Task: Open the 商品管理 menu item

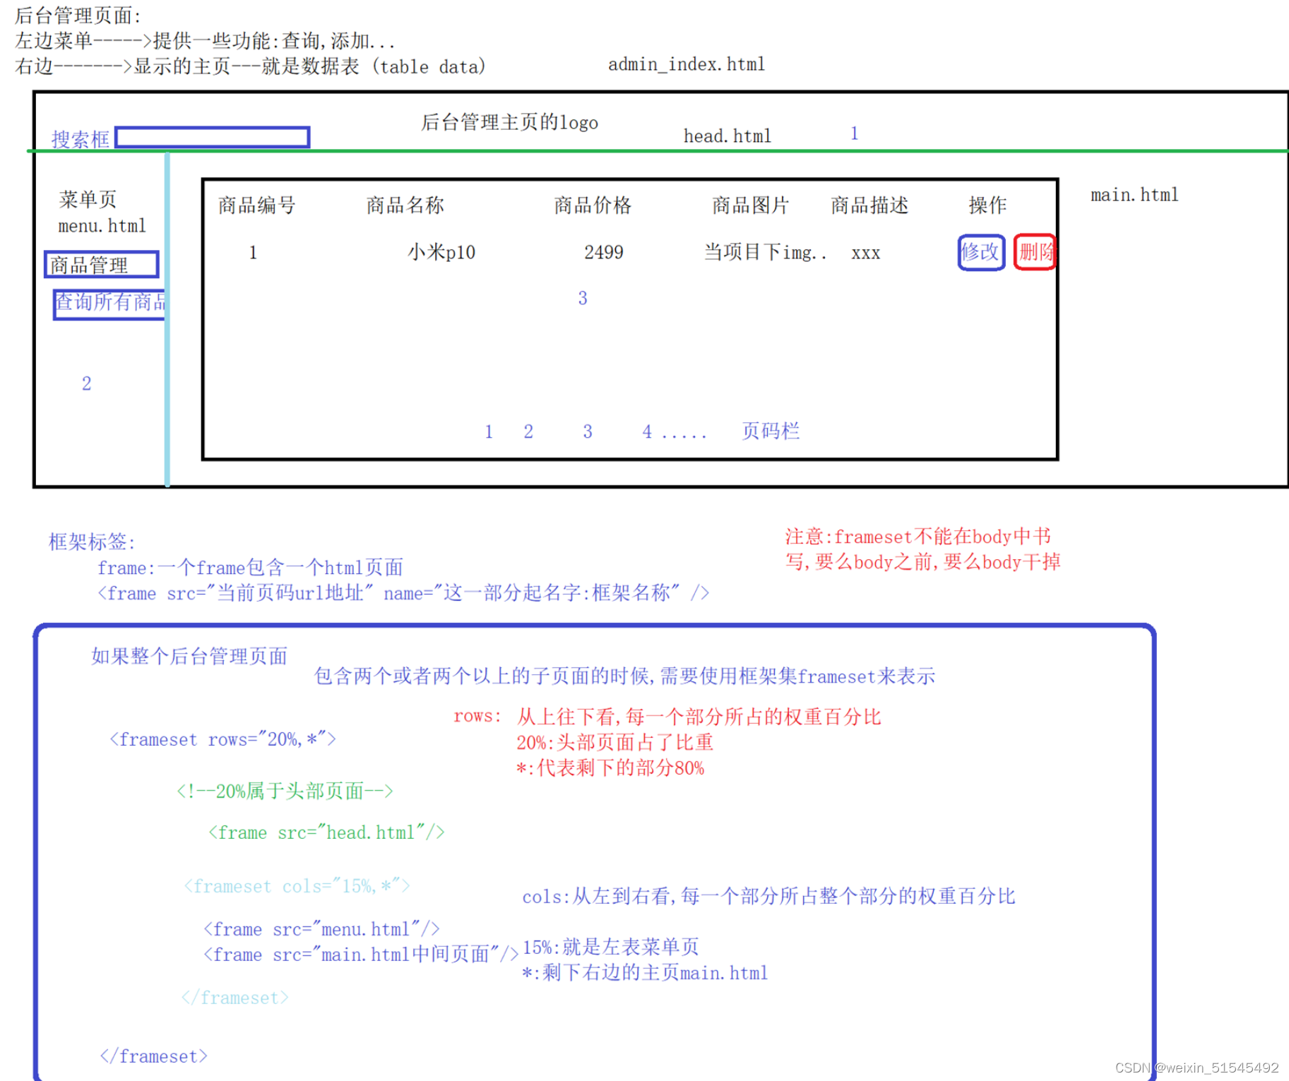Action: click(x=102, y=265)
